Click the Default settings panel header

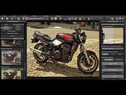click(x=13, y=21)
